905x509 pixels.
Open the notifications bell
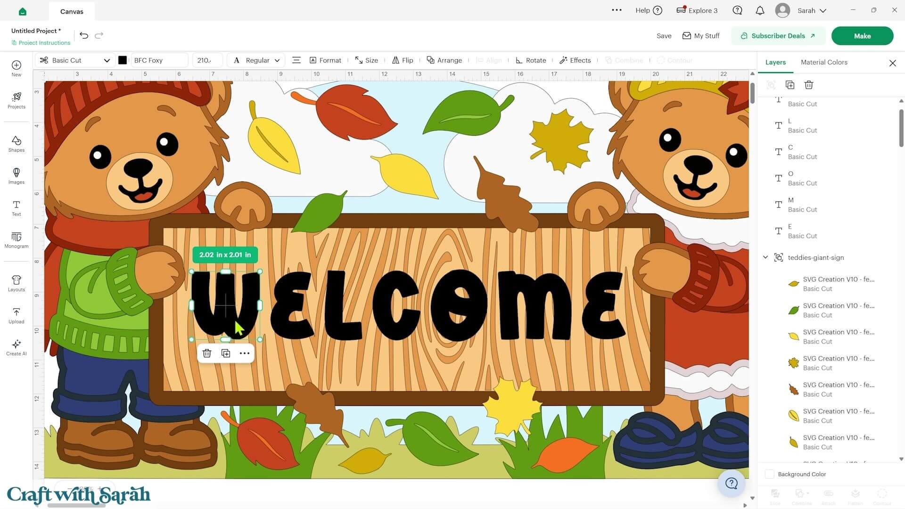pos(760,10)
